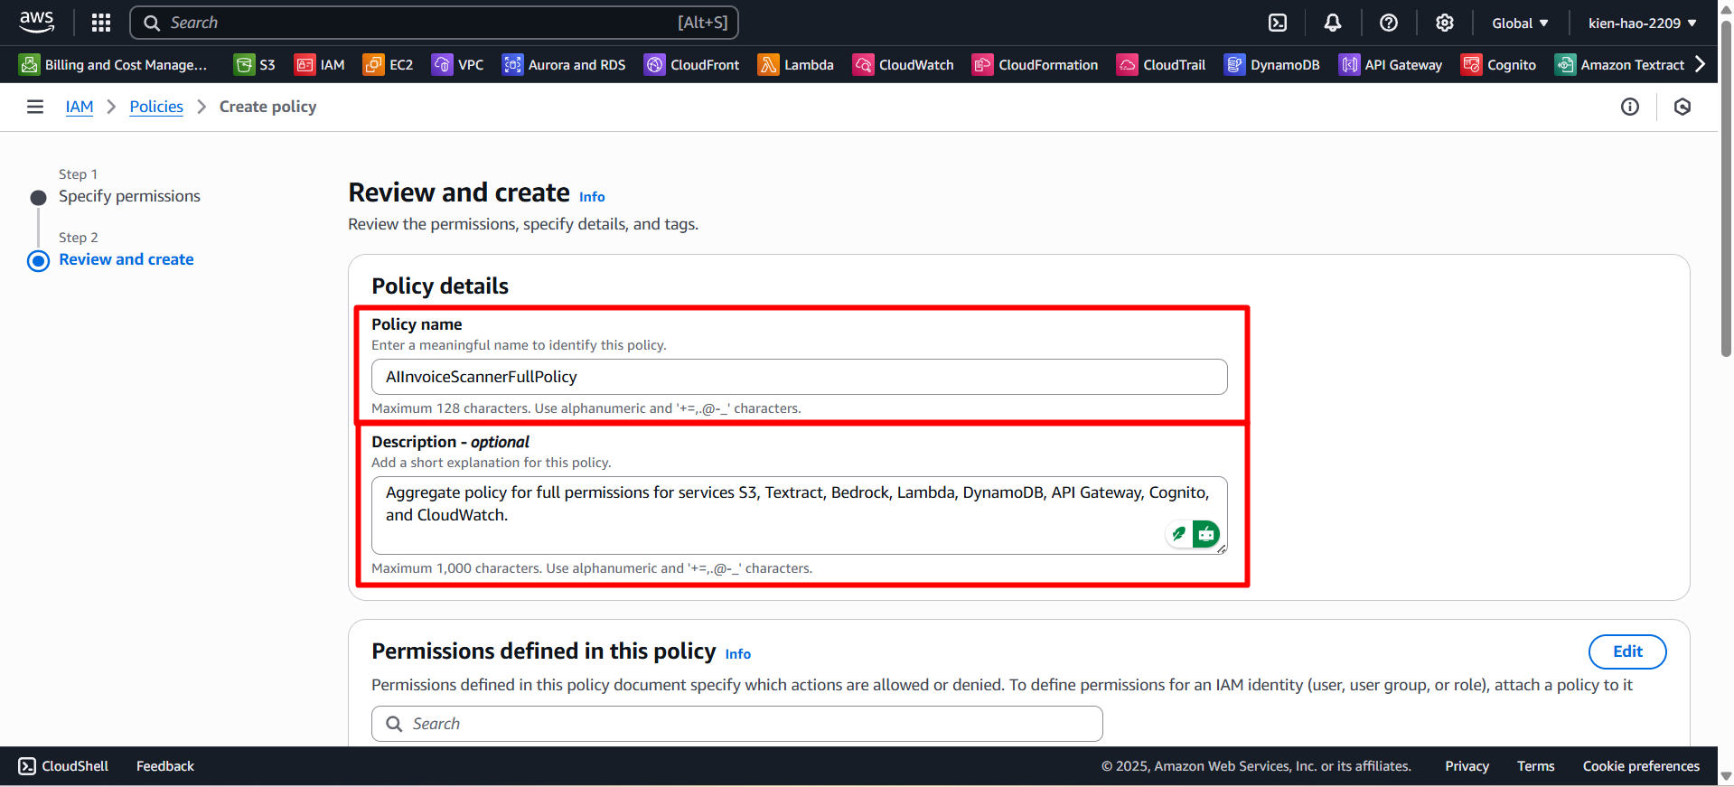Select the Review and create step indicator
The height and width of the screenshot is (787, 1734).
(x=127, y=259)
